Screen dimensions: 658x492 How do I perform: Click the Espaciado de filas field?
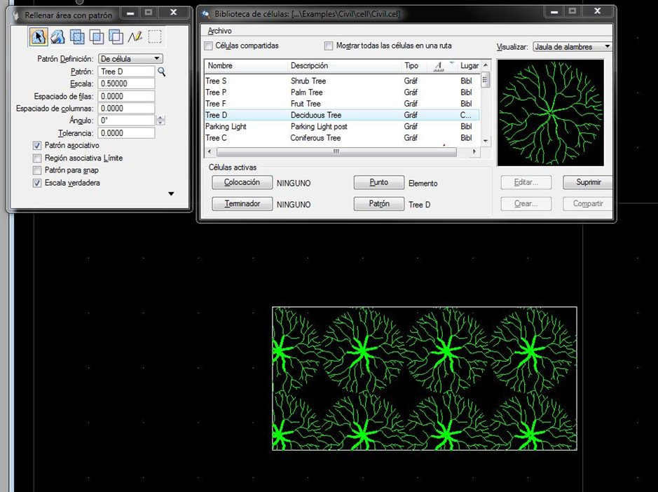(x=126, y=96)
